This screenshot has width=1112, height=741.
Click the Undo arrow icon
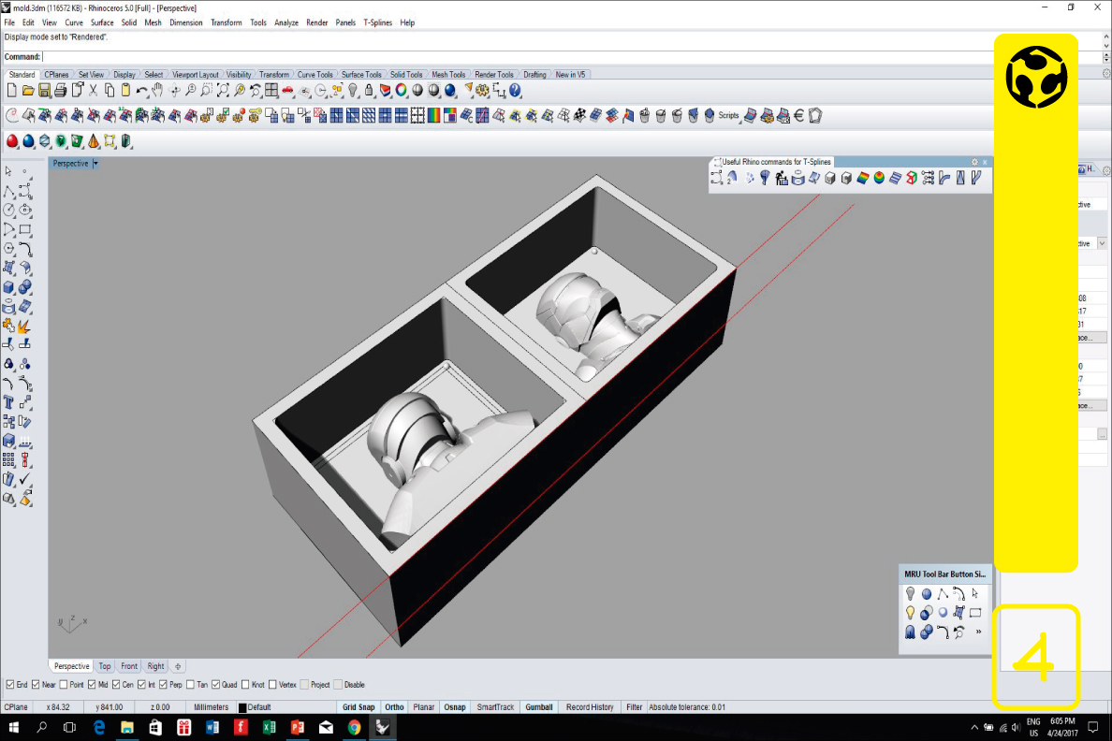coord(142,91)
